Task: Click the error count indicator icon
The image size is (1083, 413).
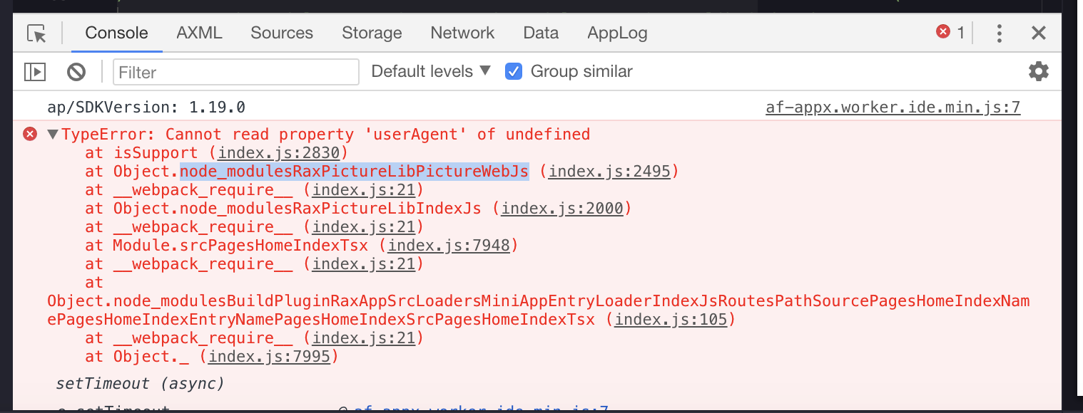Action: [x=944, y=31]
